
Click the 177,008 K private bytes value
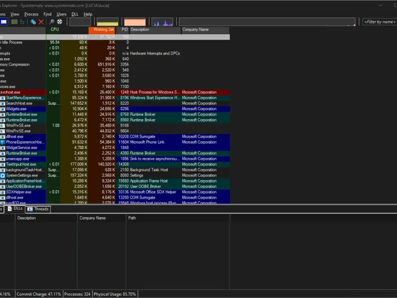pos(79,164)
